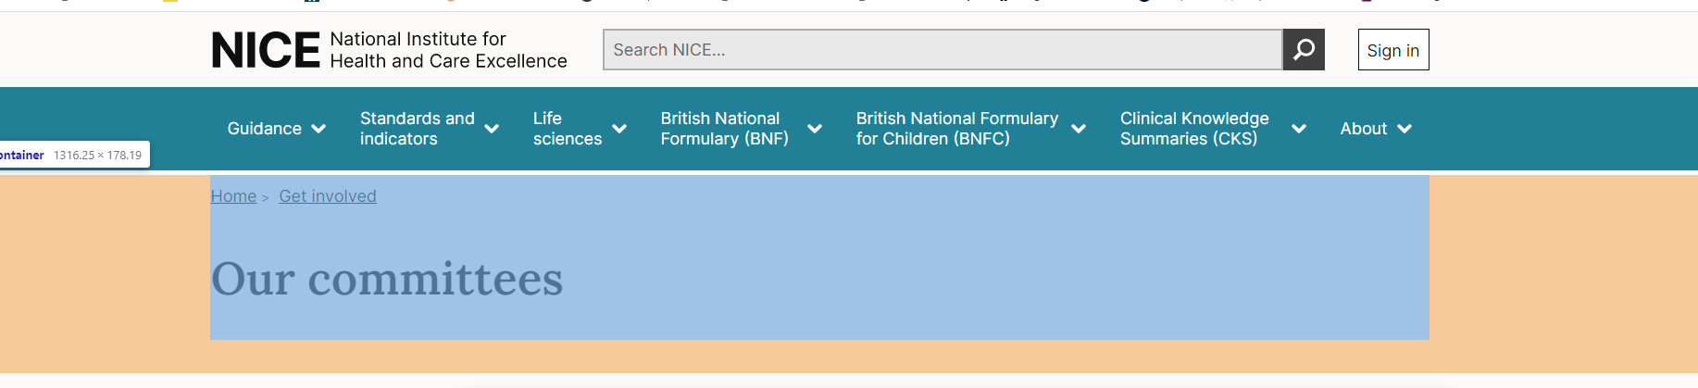
Task: Open the Guidance menu item
Action: (x=265, y=129)
